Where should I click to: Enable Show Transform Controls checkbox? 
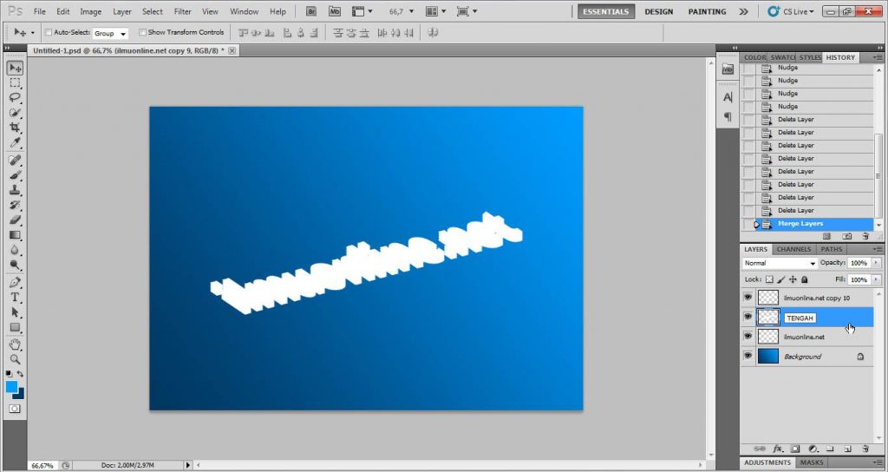coord(142,32)
